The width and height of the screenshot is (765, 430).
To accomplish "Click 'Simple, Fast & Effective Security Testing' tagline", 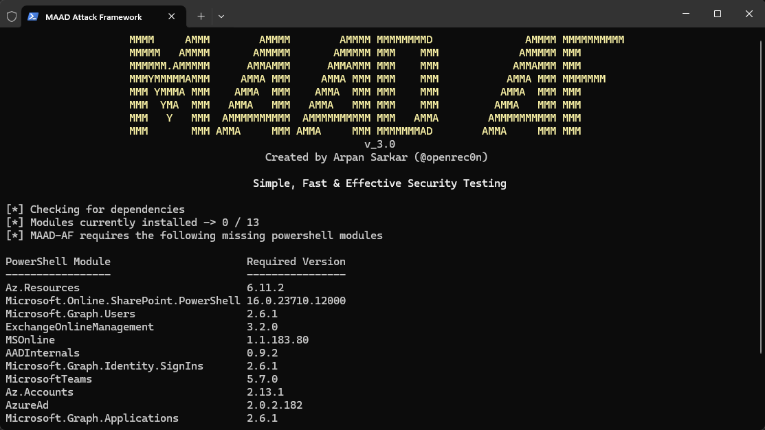I will click(379, 184).
